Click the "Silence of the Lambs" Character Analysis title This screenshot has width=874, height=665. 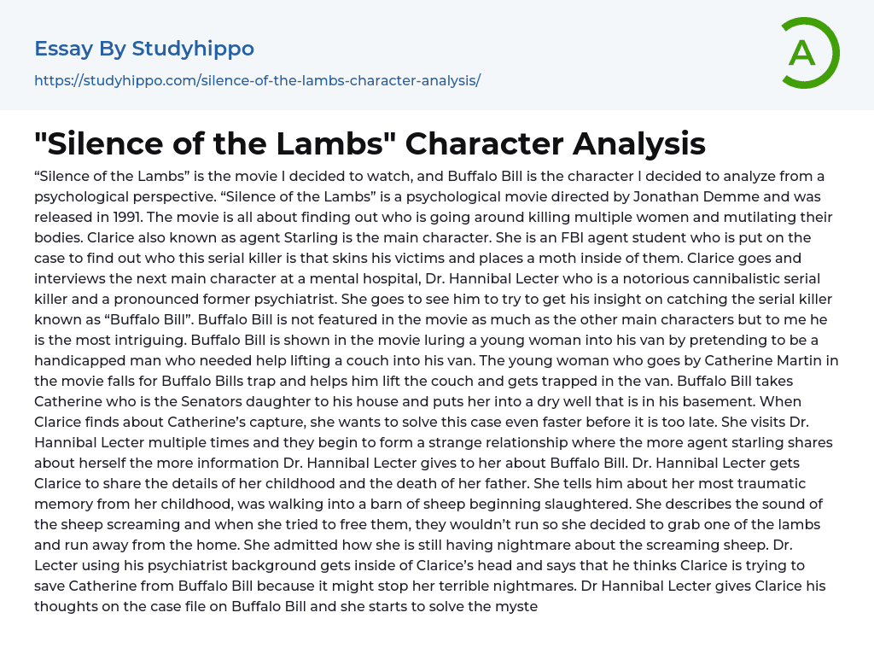coord(370,143)
